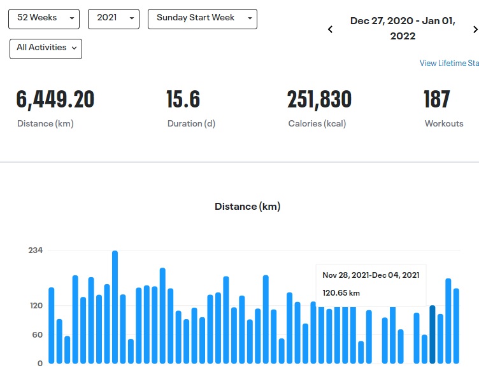The image size is (479, 384).
Task: Click the 6,449.20 total distance value
Action: click(55, 100)
